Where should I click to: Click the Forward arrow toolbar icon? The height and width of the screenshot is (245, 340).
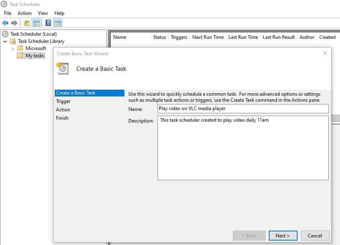coord(14,23)
